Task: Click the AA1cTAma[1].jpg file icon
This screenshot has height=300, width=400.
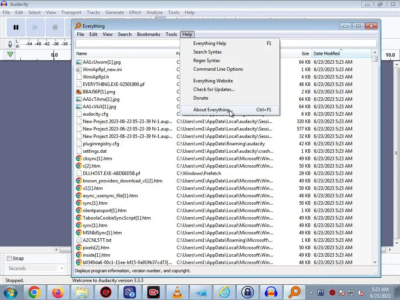Action: 79,99
